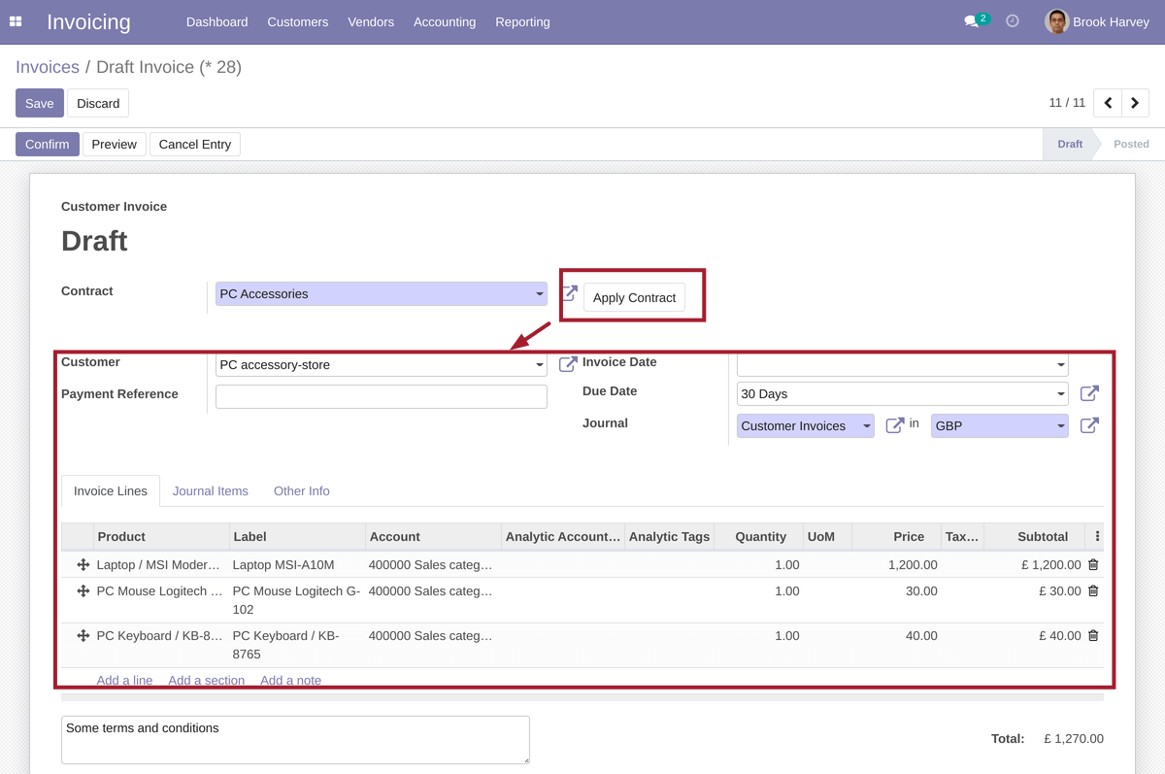Open the apps grid menu icon
The width and height of the screenshot is (1165, 774).
16,21
